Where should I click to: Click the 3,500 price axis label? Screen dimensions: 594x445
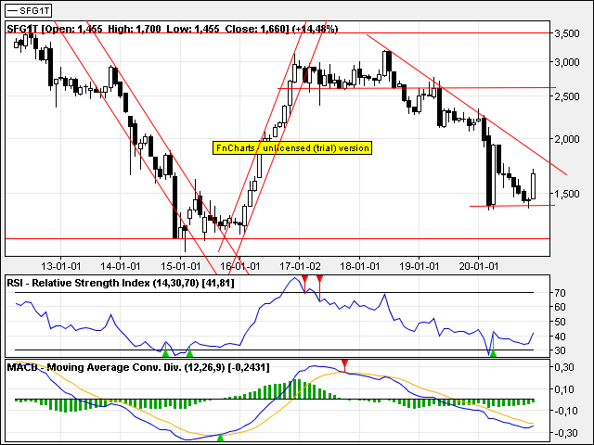pyautogui.click(x=567, y=33)
